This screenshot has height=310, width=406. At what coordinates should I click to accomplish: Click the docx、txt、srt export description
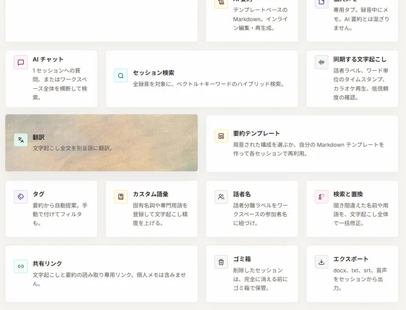[360, 279]
